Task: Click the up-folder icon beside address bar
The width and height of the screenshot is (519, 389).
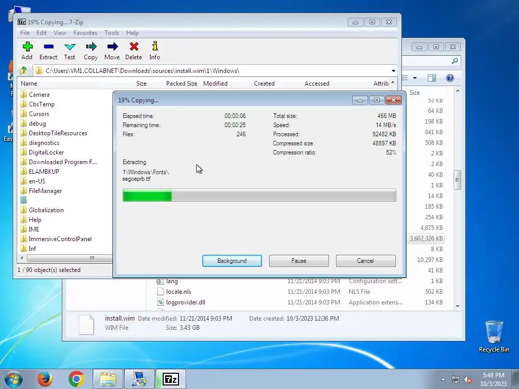Action: point(23,70)
